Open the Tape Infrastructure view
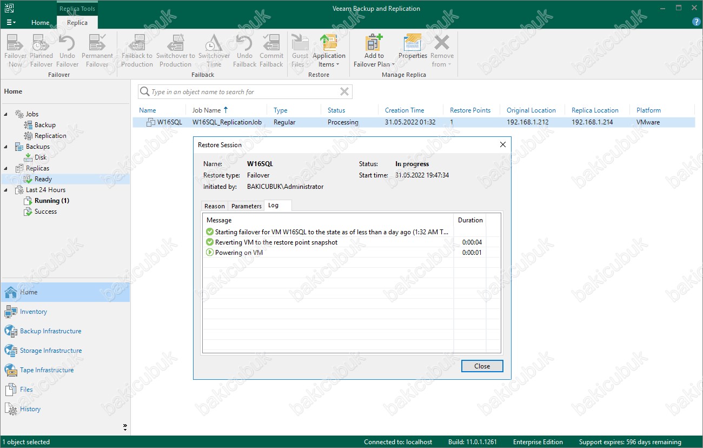The width and height of the screenshot is (703, 448). 65,370
